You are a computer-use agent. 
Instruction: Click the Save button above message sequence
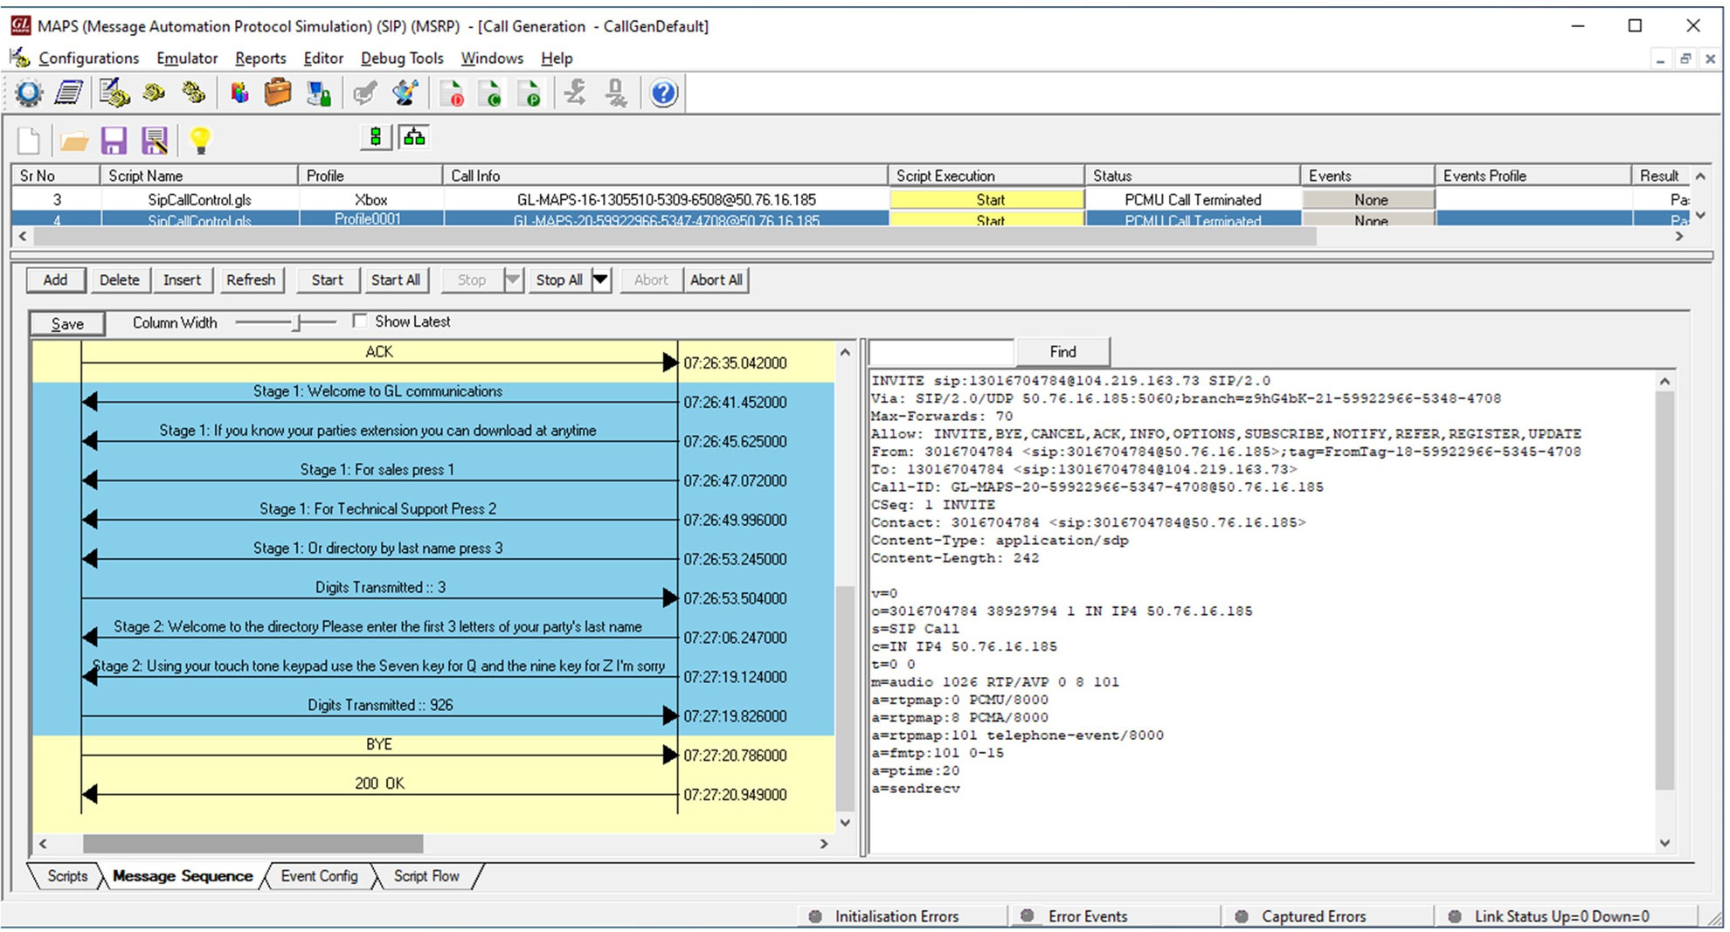click(x=67, y=323)
